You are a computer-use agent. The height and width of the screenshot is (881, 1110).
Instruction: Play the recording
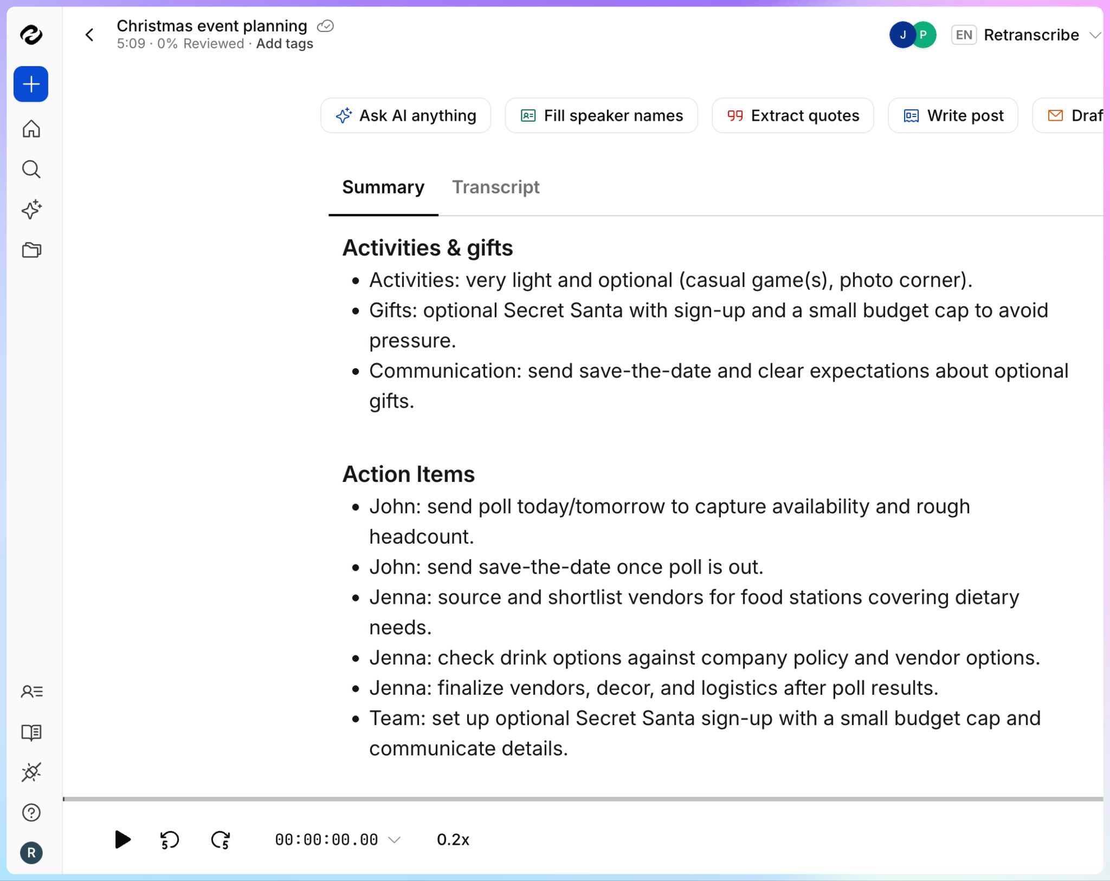click(122, 840)
